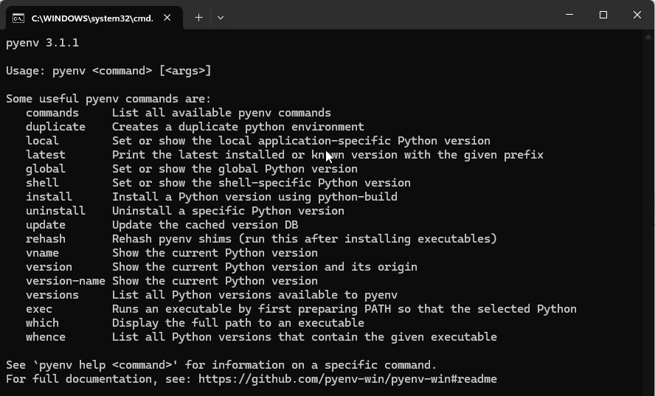Click 'Creates a duplicate python environment' description
Viewport: 655px width, 396px height.
pyautogui.click(x=238, y=127)
